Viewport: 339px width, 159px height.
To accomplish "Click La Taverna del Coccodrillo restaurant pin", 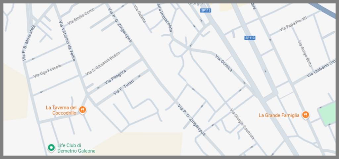I will tap(82, 110).
